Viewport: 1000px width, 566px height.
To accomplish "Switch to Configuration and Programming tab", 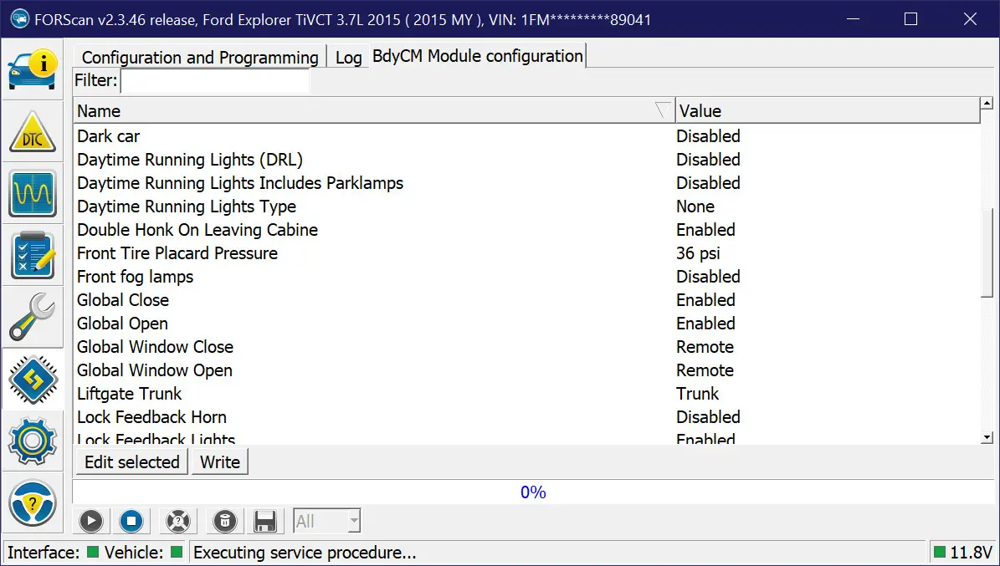I will click(x=200, y=58).
